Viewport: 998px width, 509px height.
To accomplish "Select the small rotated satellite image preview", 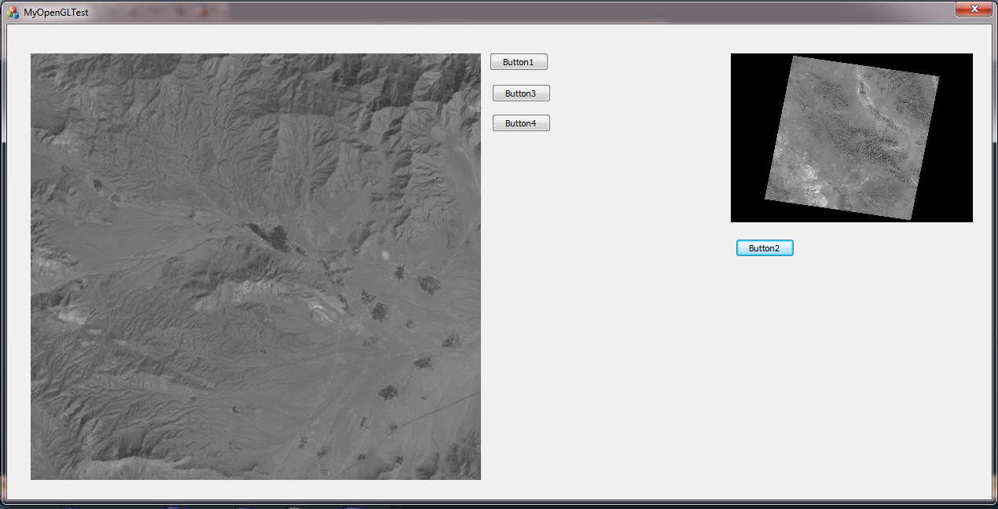I will pos(852,137).
